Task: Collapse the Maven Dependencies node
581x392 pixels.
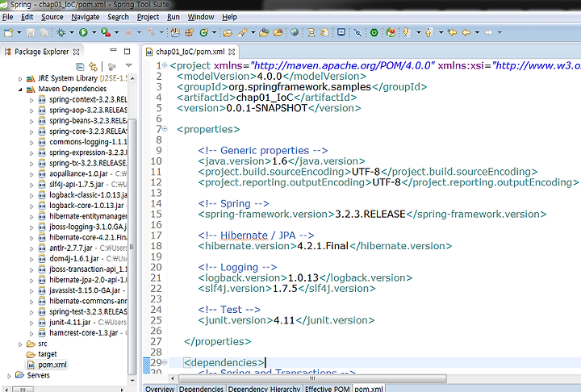Action: [x=20, y=90]
